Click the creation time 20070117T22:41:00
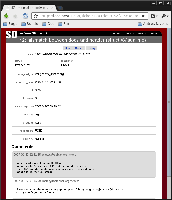Screen dimensions: 172x200 click(48, 82)
